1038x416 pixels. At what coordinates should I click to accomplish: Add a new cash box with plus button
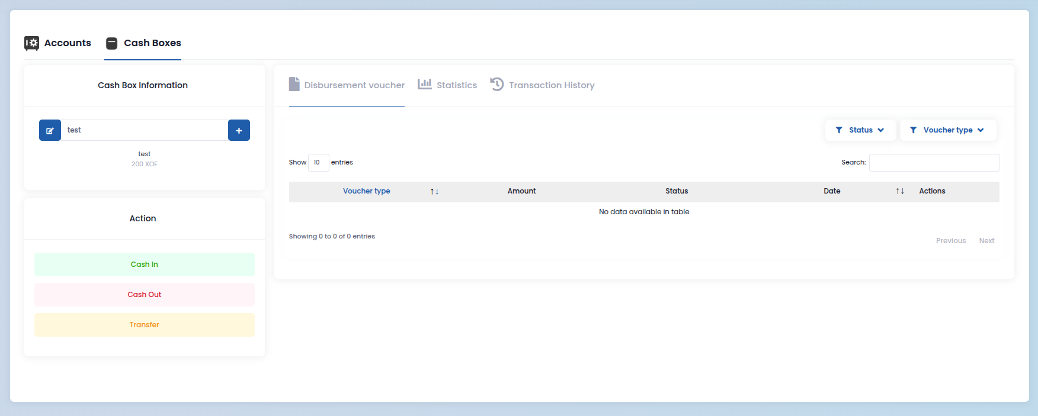point(239,130)
